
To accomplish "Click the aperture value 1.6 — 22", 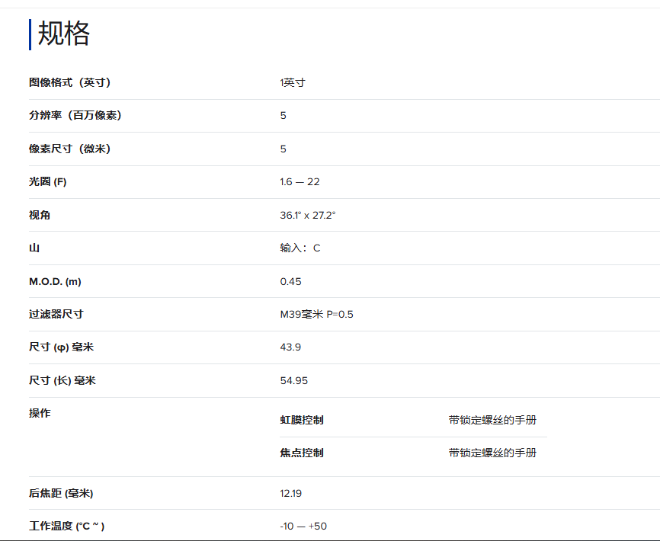I will 300,182.
